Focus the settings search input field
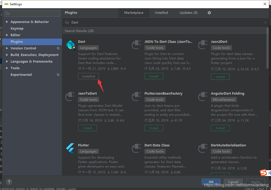Image resolution: width=271 pixels, height=190 pixels. [x=32, y=13]
